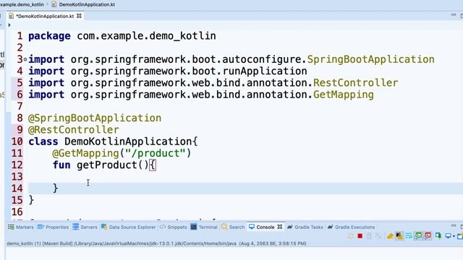The height and width of the screenshot is (260, 463).
Task: Click 'RestController' in the line 5 import
Action: coord(355,83)
